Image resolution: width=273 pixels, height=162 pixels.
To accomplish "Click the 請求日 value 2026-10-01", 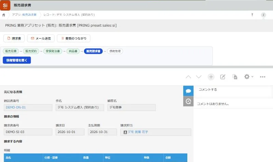I will (x=70, y=132).
